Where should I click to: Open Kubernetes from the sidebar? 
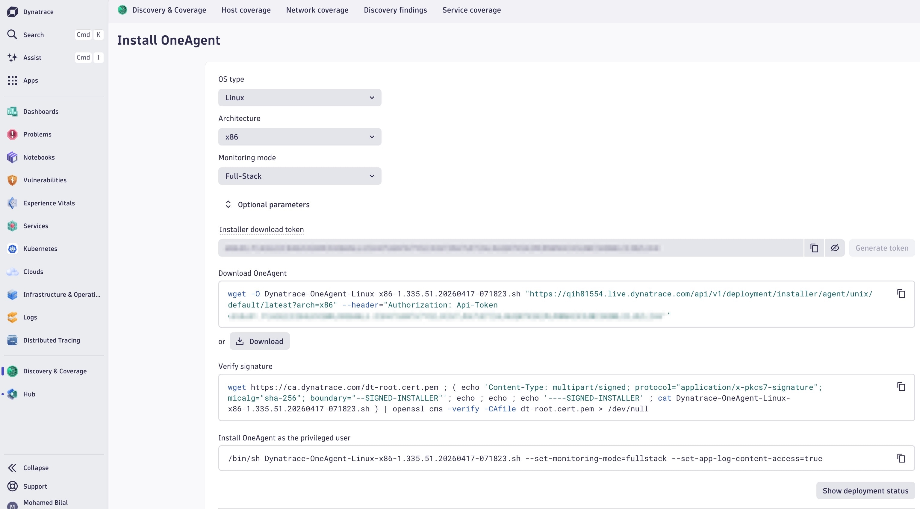coord(40,249)
